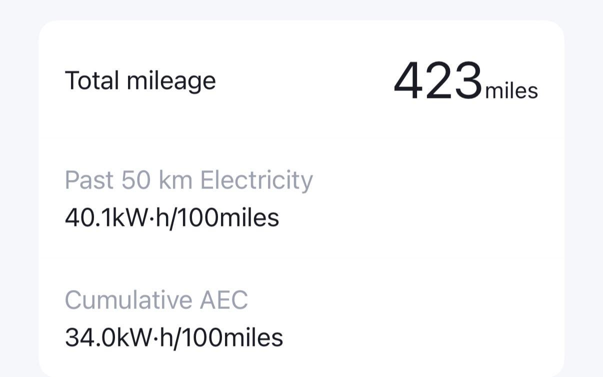Tap the AEC abbreviation
Screen dimensions: 603x377
[x=223, y=300]
